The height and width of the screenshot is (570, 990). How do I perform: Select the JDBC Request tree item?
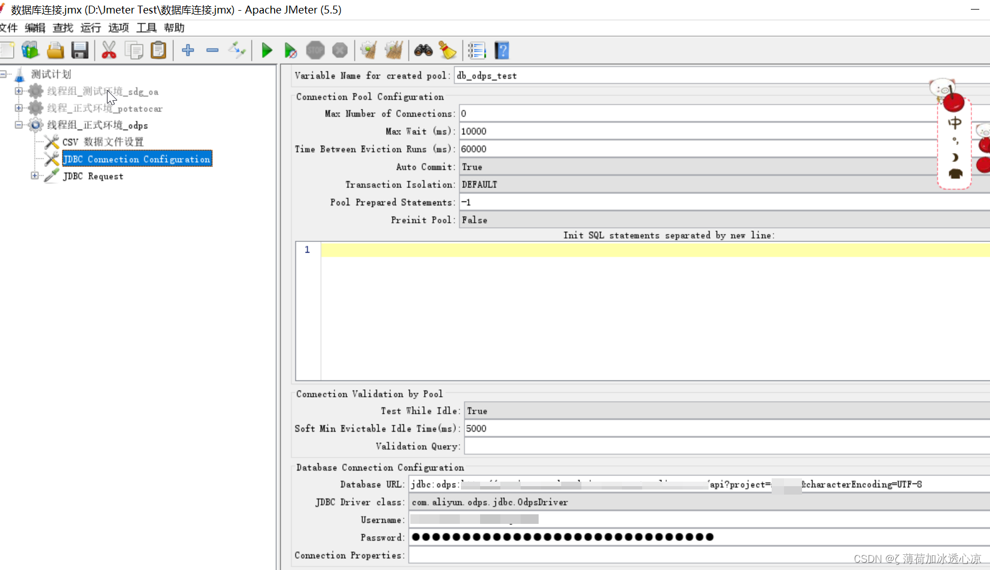click(x=93, y=176)
